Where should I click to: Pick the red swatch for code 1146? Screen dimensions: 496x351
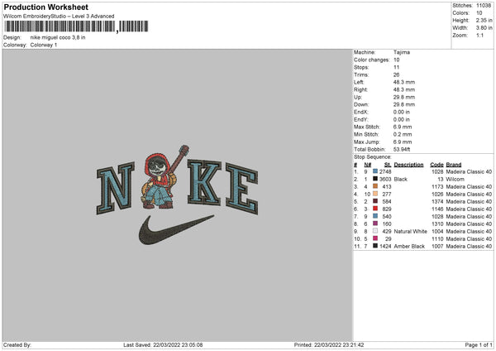point(375,209)
